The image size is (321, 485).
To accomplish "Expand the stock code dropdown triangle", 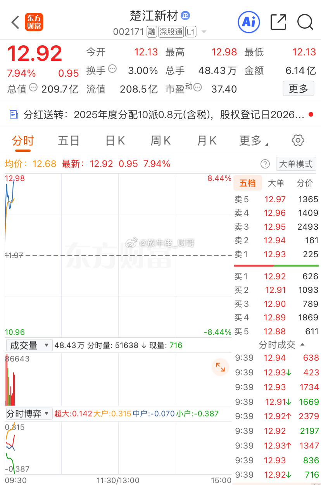I will click(x=204, y=32).
